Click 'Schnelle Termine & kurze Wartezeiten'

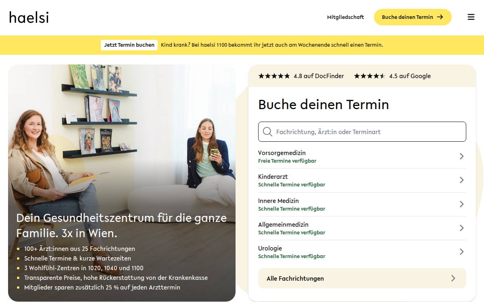[77, 259]
